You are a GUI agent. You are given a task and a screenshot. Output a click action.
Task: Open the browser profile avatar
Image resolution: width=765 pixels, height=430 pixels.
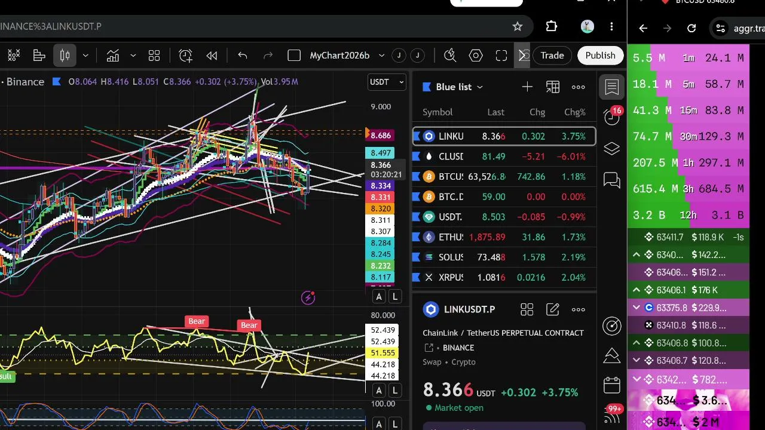coord(587,26)
